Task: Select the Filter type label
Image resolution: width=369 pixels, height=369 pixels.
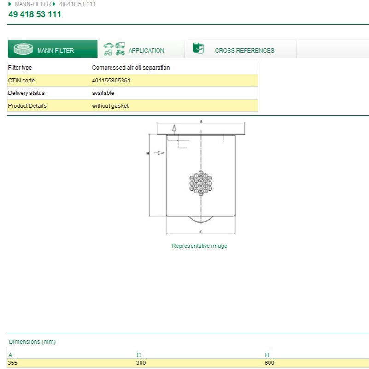Action: [x=20, y=68]
